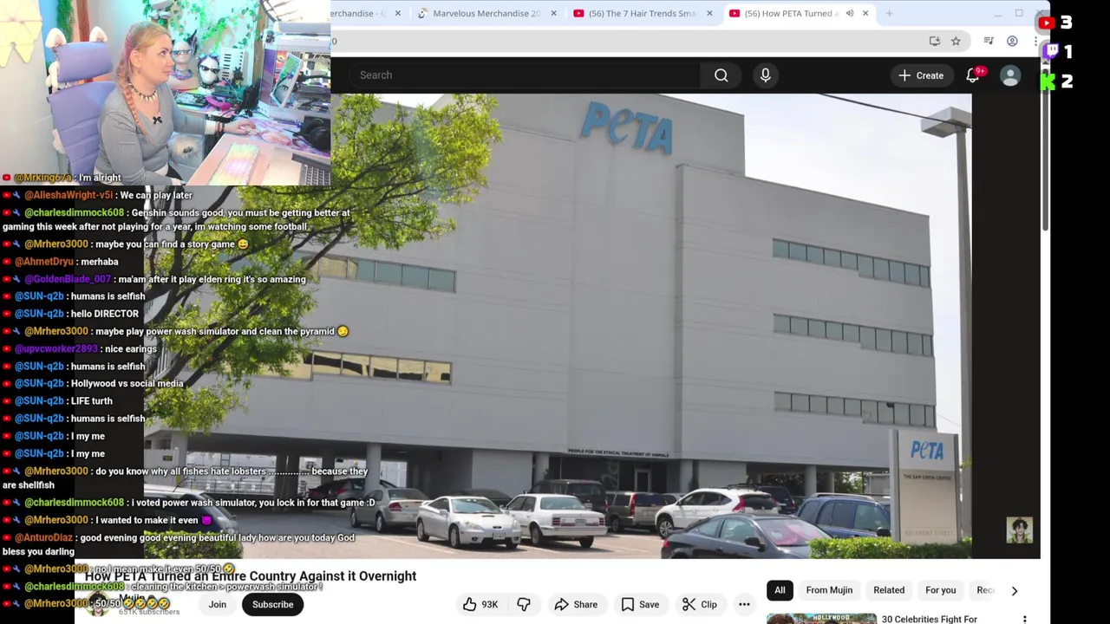The height and width of the screenshot is (624, 1110).
Task: Open a new browser tab
Action: click(x=889, y=13)
